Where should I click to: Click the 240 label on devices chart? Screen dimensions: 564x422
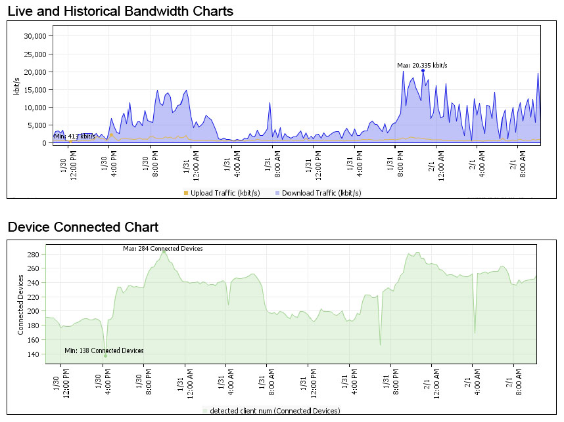pyautogui.click(x=33, y=283)
